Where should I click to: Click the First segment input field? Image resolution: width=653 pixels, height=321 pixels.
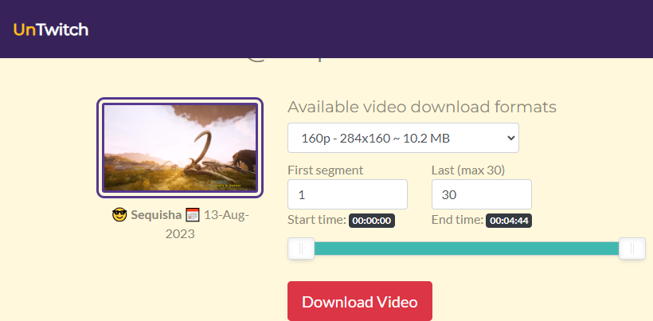pos(347,194)
